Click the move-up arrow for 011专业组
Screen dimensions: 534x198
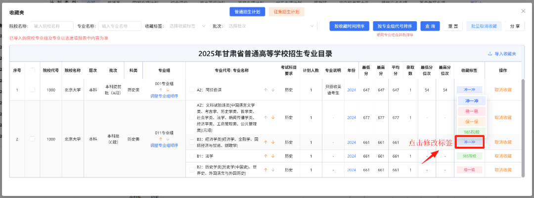pyautogui.click(x=161, y=139)
